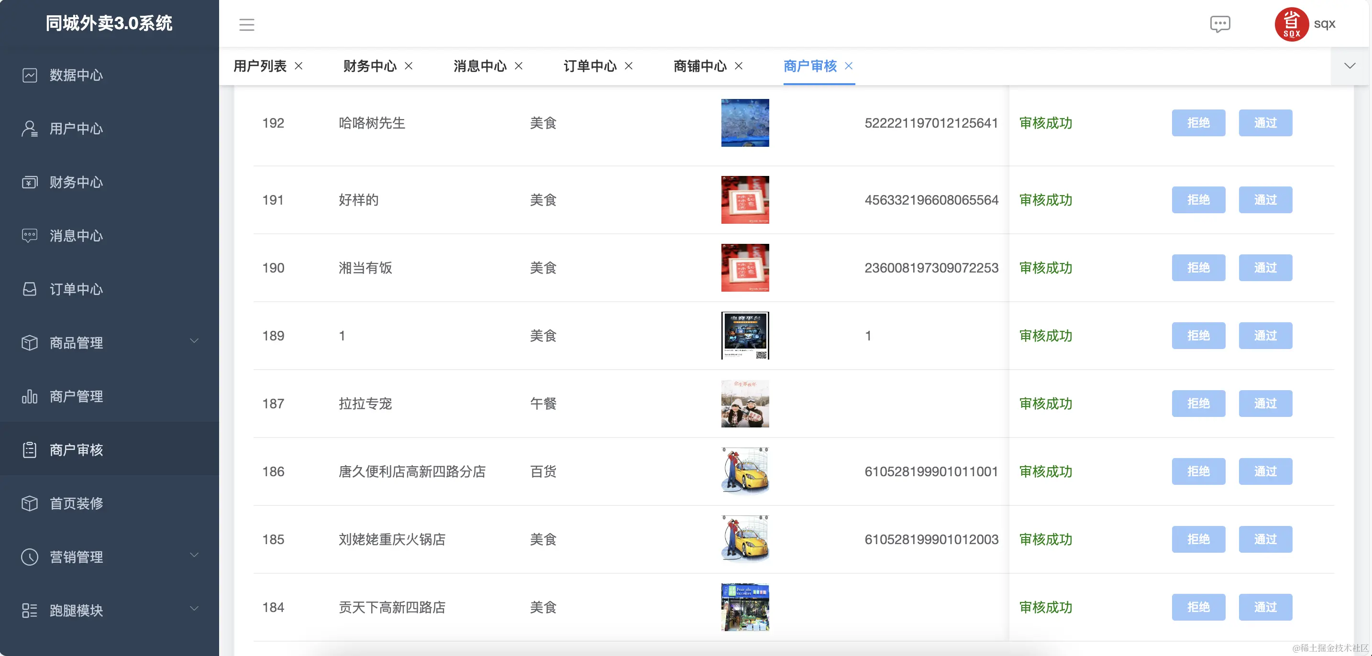Switch to the 财务中心 tab
1372x656 pixels.
click(370, 66)
